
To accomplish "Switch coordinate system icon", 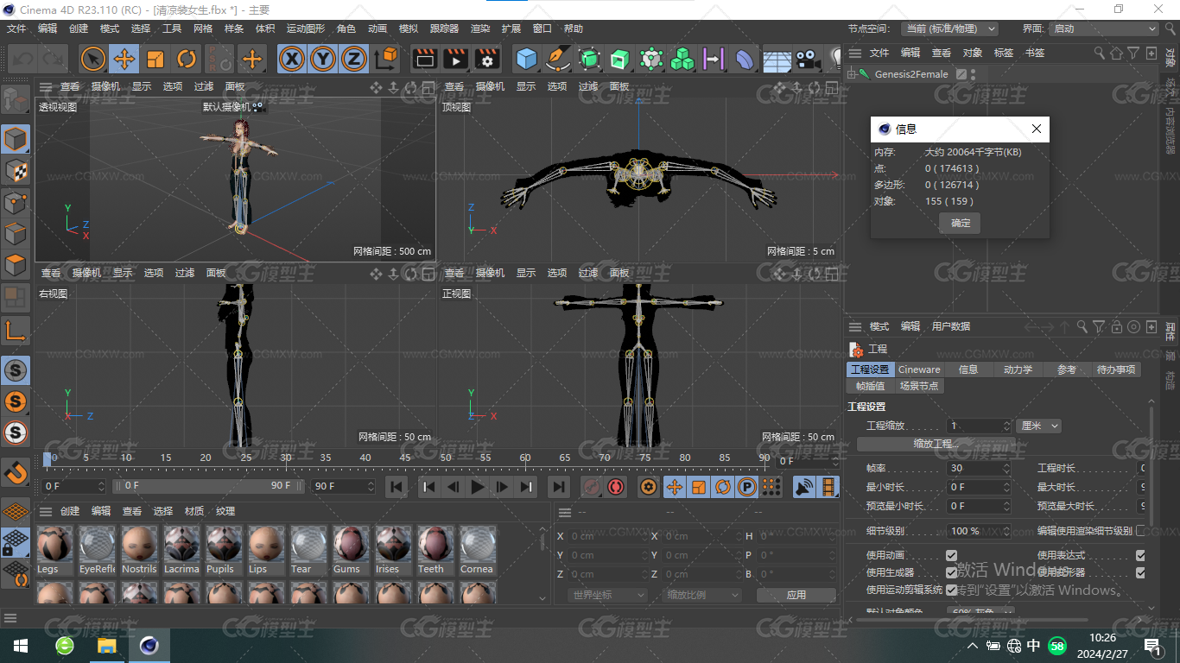I will (387, 59).
